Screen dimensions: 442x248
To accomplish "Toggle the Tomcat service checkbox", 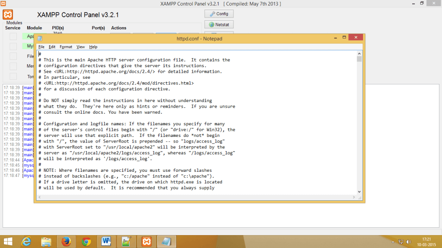I will coord(13,76).
